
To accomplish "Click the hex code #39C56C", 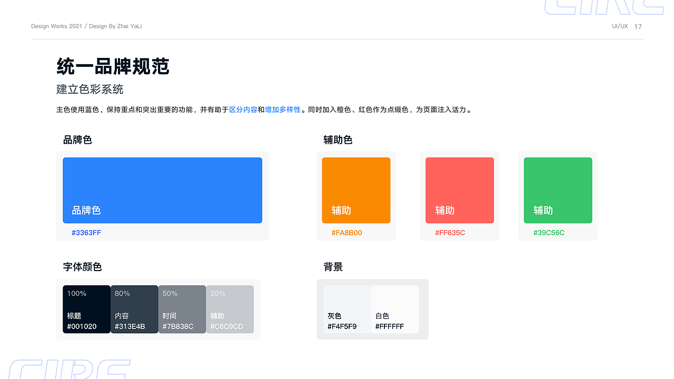I will pyautogui.click(x=549, y=233).
